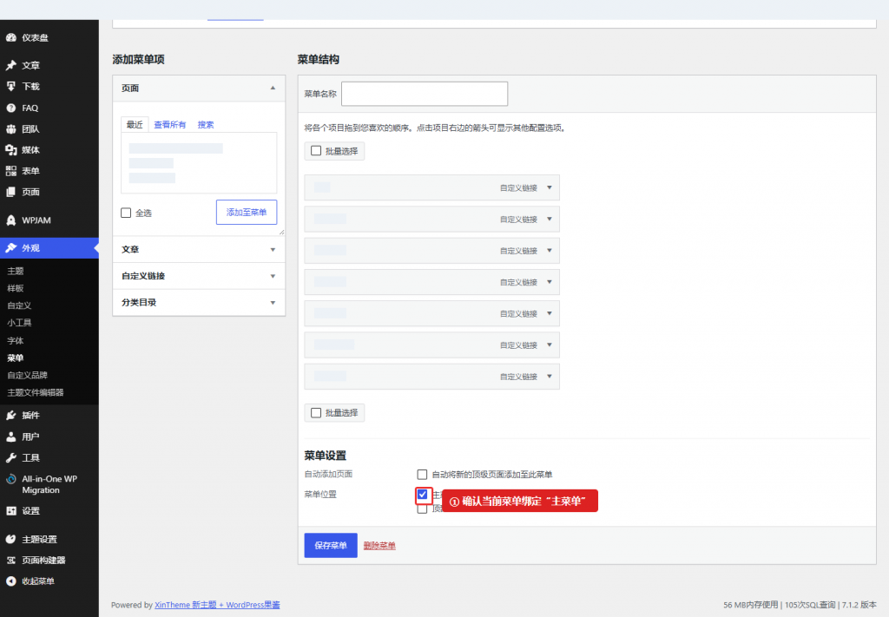This screenshot has height=617, width=889.
Task: Tick the 全选 select-all checkbox
Action: click(126, 213)
